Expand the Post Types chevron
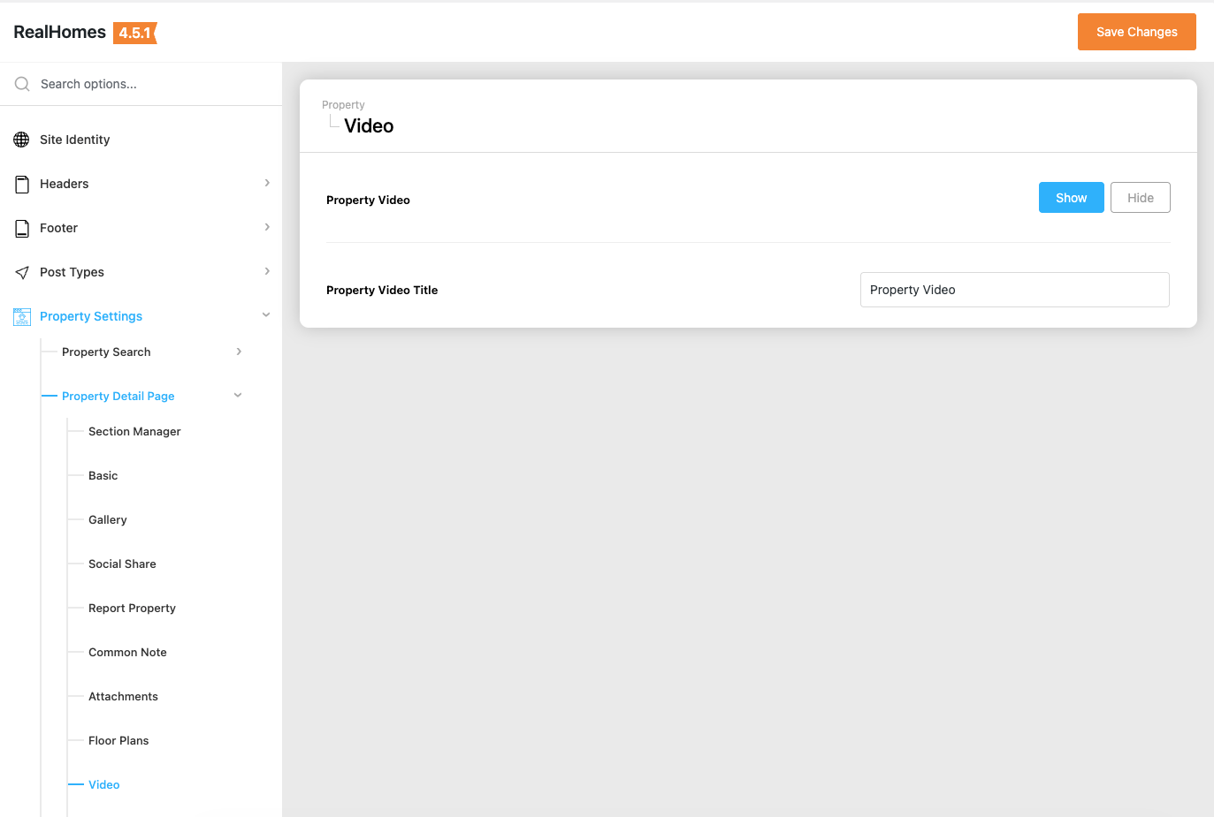Image resolution: width=1214 pixels, height=817 pixels. click(267, 271)
